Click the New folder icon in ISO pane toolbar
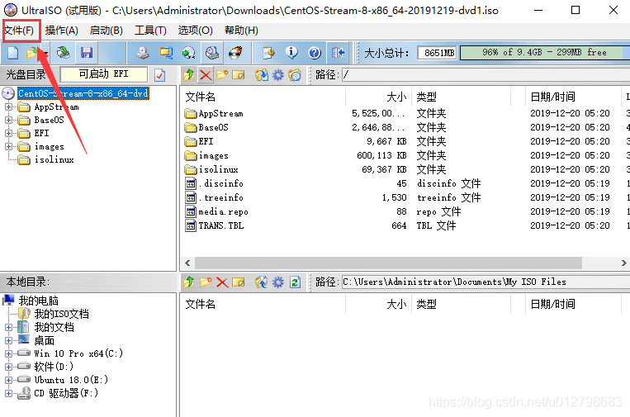630x417 pixels. click(x=222, y=74)
